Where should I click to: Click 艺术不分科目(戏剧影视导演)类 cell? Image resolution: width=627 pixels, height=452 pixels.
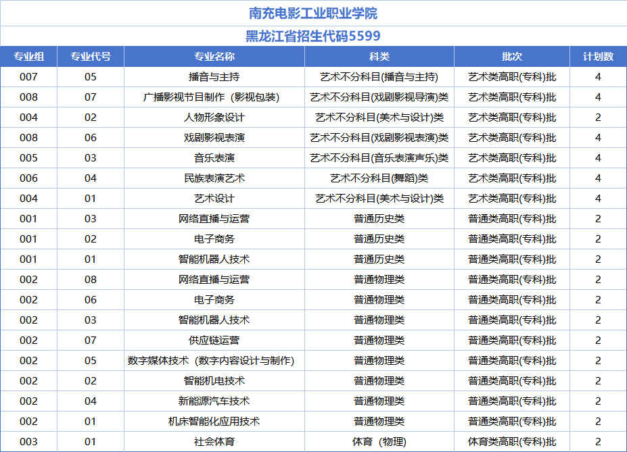click(x=379, y=97)
